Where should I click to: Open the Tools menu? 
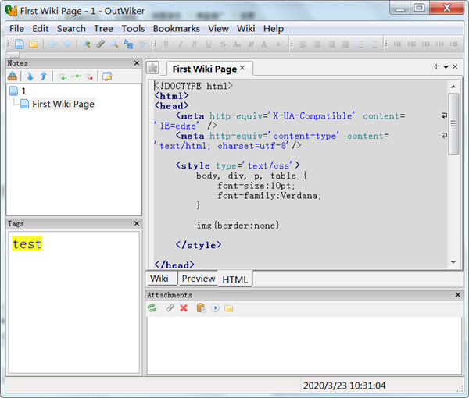(133, 29)
